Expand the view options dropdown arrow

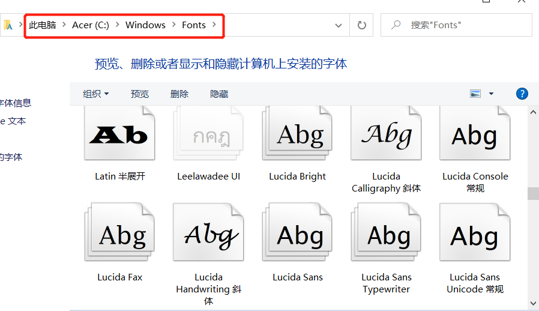tap(491, 94)
